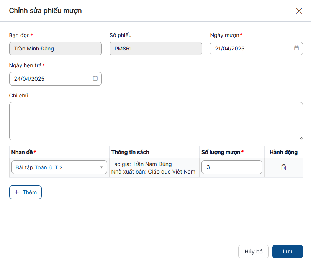
Task: Close the Chỉnh sửa phiếu mượn dialog
Action: [299, 11]
